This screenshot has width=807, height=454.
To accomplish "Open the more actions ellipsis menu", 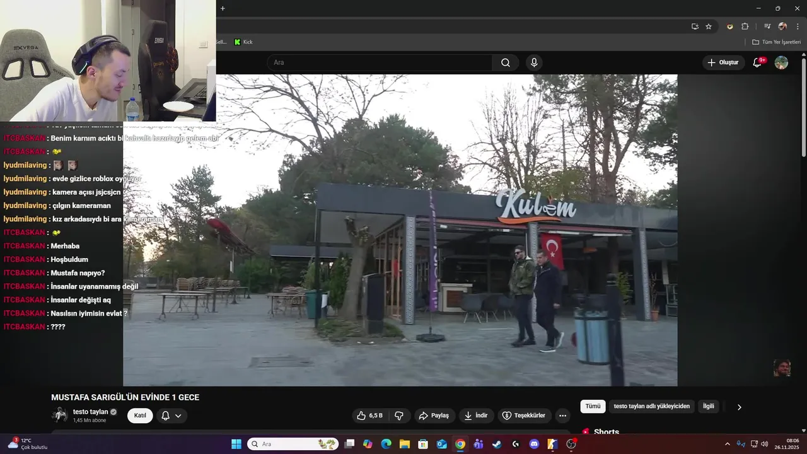I will tap(562, 416).
